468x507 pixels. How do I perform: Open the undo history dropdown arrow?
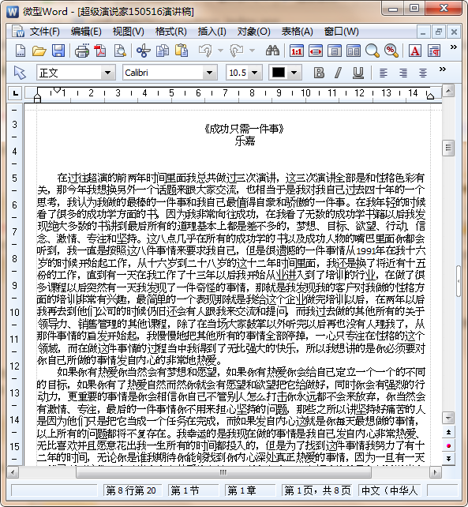click(220, 51)
